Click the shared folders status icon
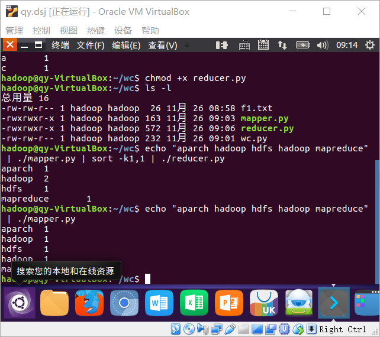 pos(243,329)
